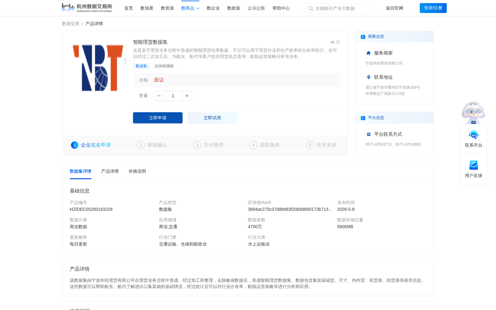Click the 面议 price text
This screenshot has width=496, height=310.
point(159,80)
